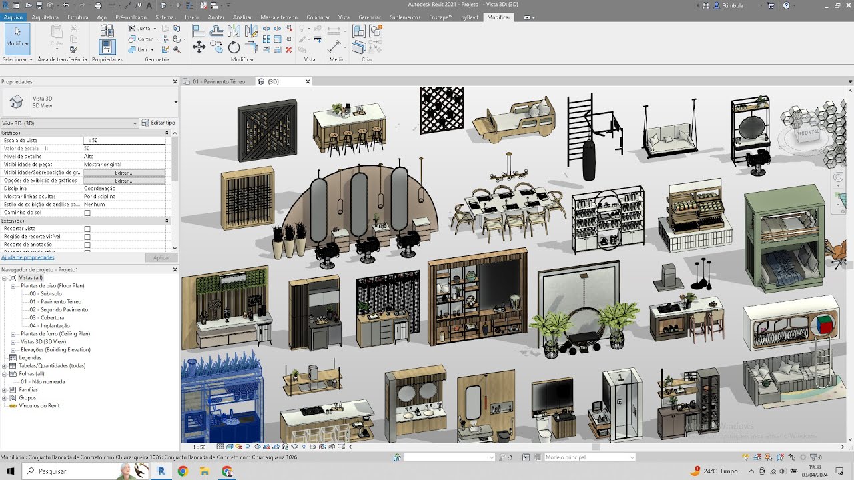854x480 pixels.
Task: Click Editar for Opções de exibição de gráficos
Action: click(123, 181)
